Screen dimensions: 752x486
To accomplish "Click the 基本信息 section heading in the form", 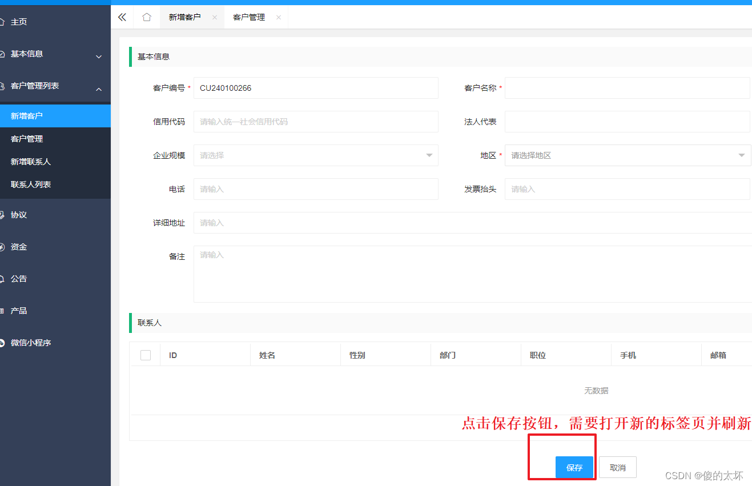I will (154, 57).
